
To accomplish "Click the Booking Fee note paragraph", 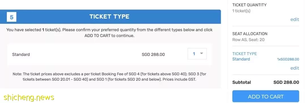I will pos(110,77).
